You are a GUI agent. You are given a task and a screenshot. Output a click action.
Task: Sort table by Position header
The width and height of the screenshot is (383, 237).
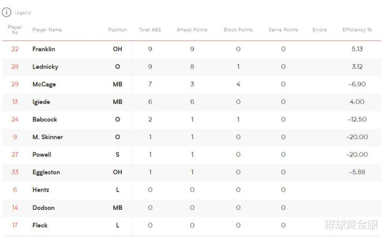(118, 30)
